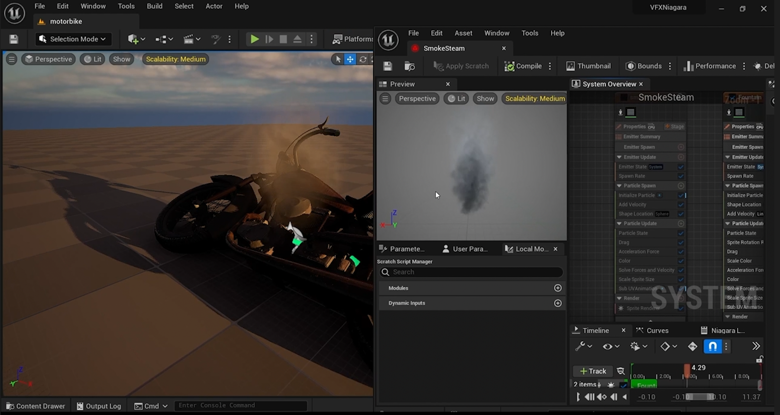Open the Asset menu in Niagara editor
The height and width of the screenshot is (415, 780).
tap(463, 33)
